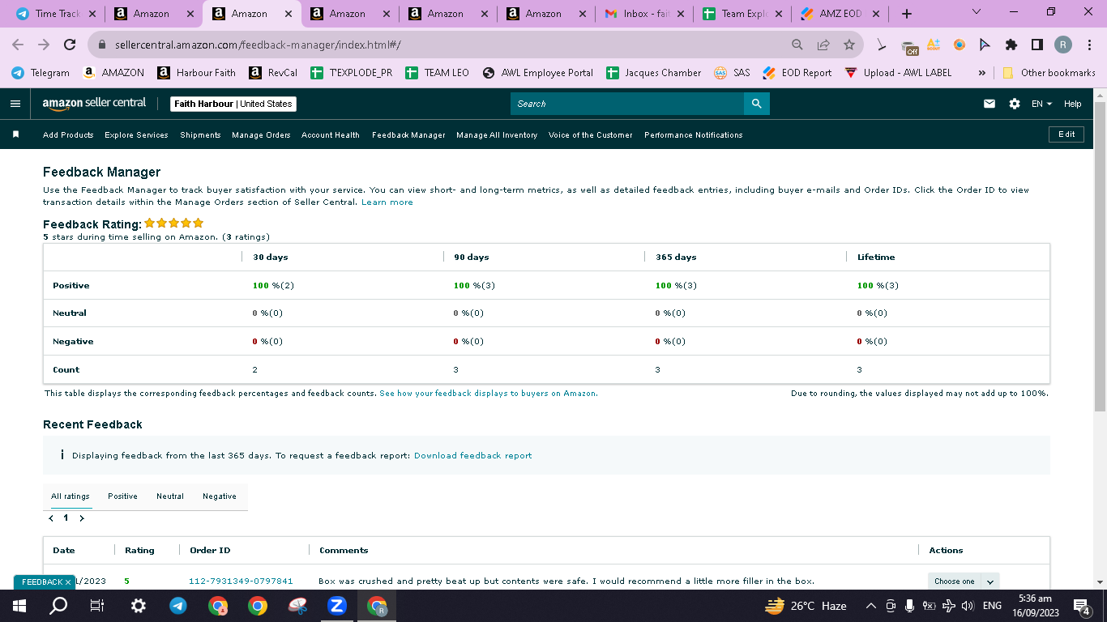Follow the Learn more link
Screen dimensions: 1107x622
387,202
